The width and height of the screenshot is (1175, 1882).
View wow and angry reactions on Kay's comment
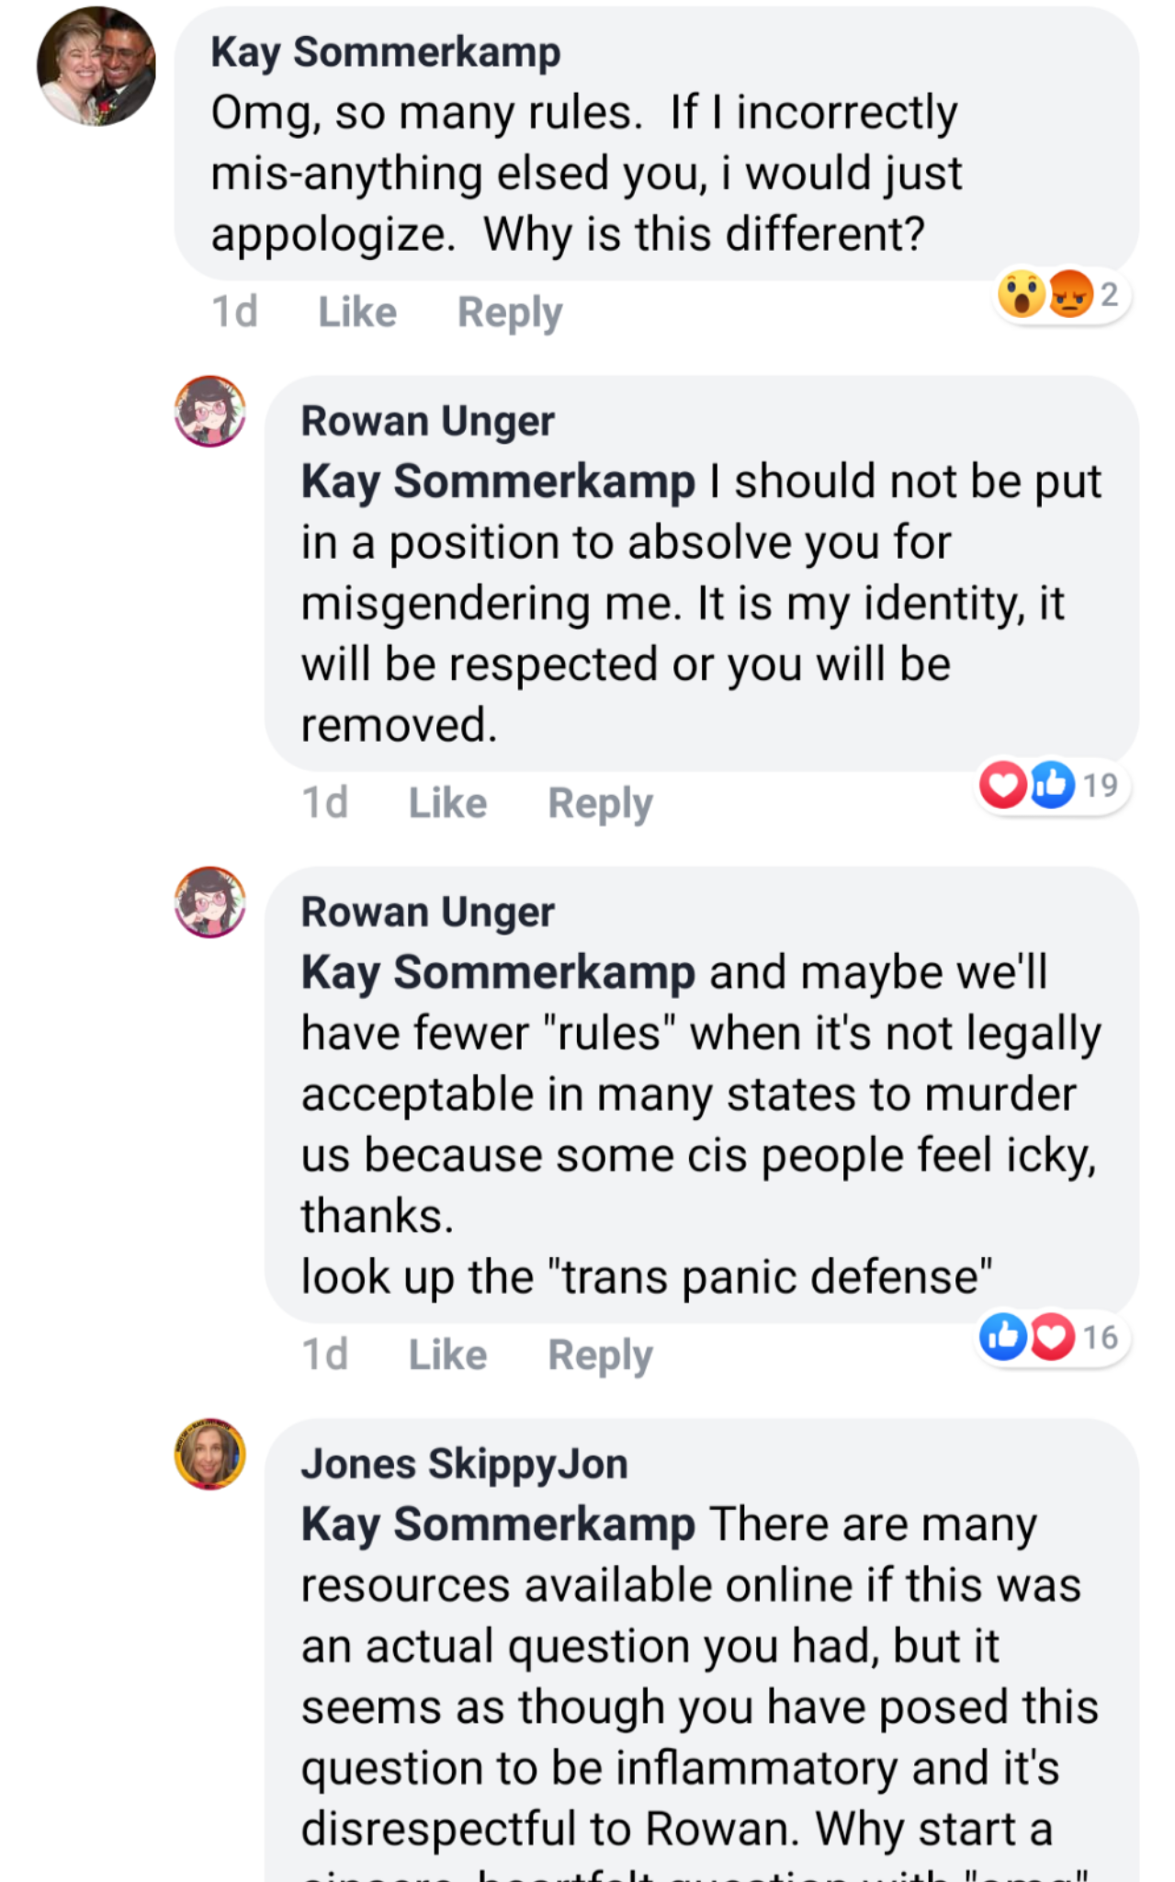coord(1062,294)
